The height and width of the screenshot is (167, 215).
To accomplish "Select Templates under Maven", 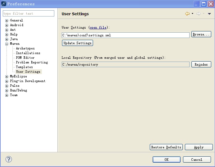I will (x=24, y=67).
